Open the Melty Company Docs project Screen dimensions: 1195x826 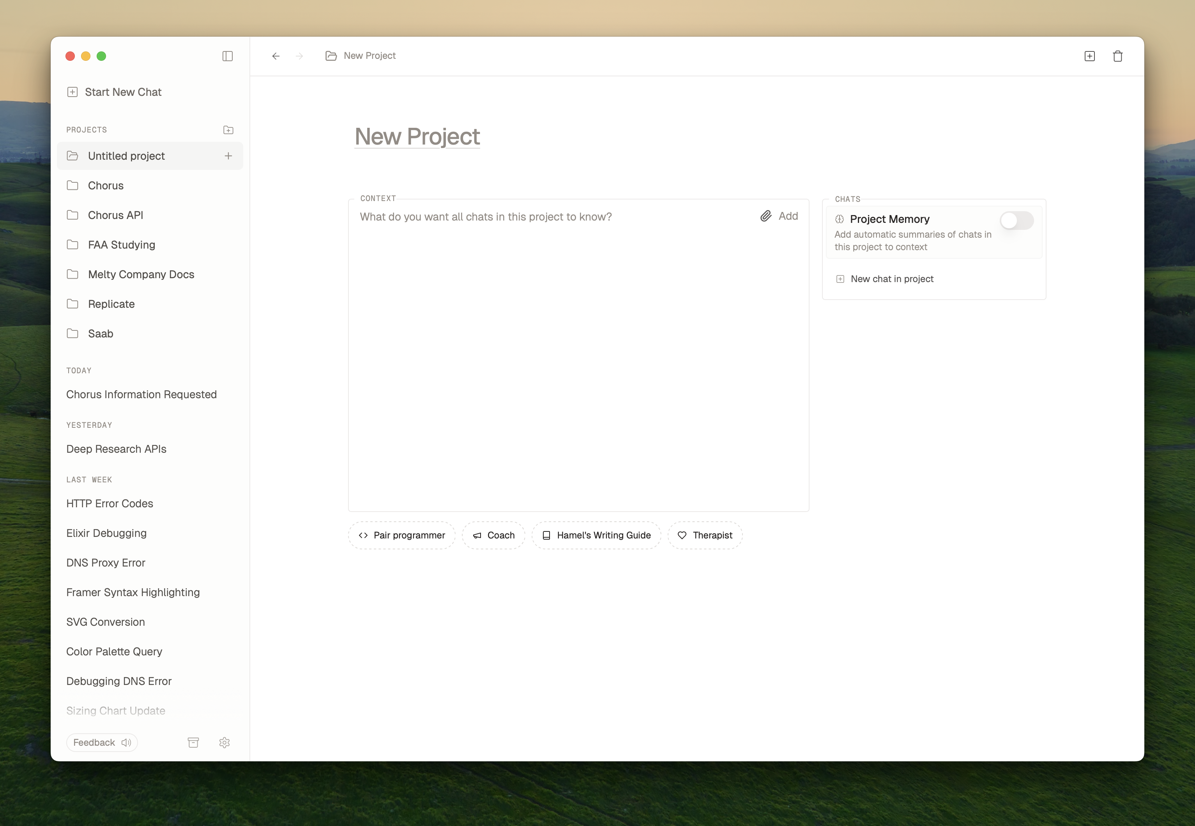point(141,274)
